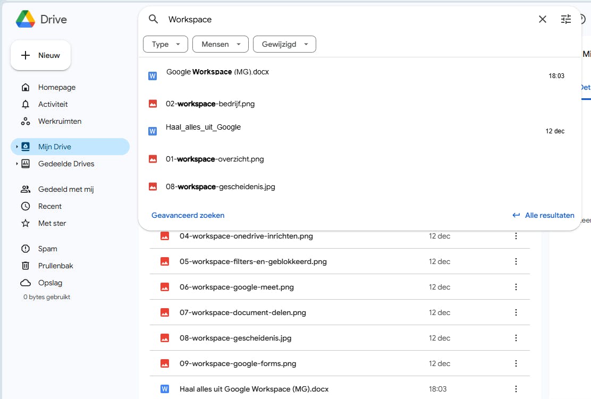Open Recent in the sidebar
The image size is (591, 399).
49,206
